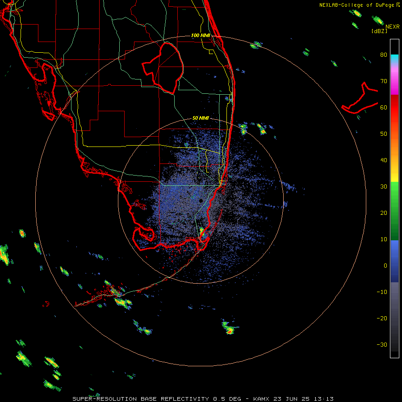Image resolution: width=402 pixels, height=402 pixels.
Task: Click the 60 value on the dBZ scale
Action: [x=384, y=108]
